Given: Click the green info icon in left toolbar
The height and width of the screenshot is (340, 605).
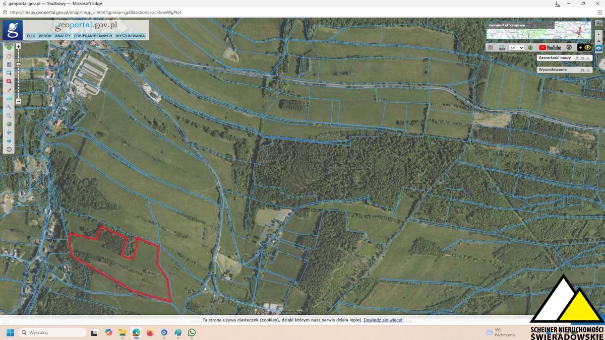Looking at the screenshot, I should click(x=9, y=47).
